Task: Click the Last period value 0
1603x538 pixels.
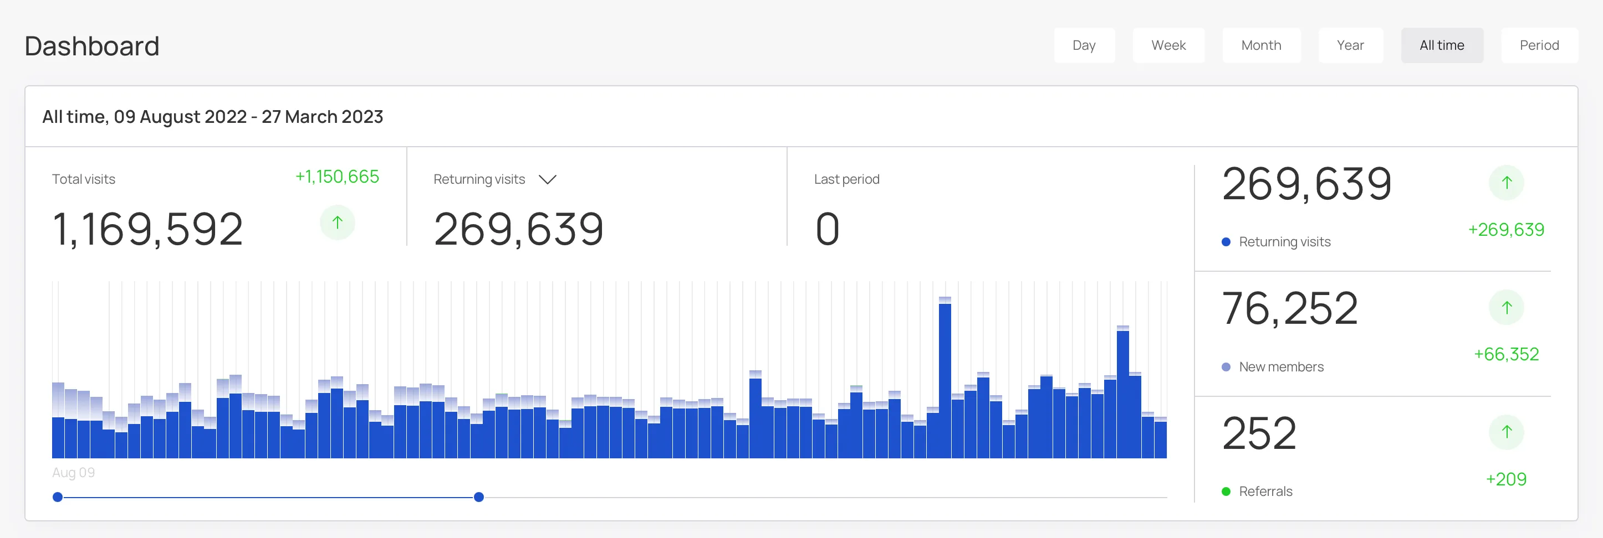Action: click(x=827, y=229)
